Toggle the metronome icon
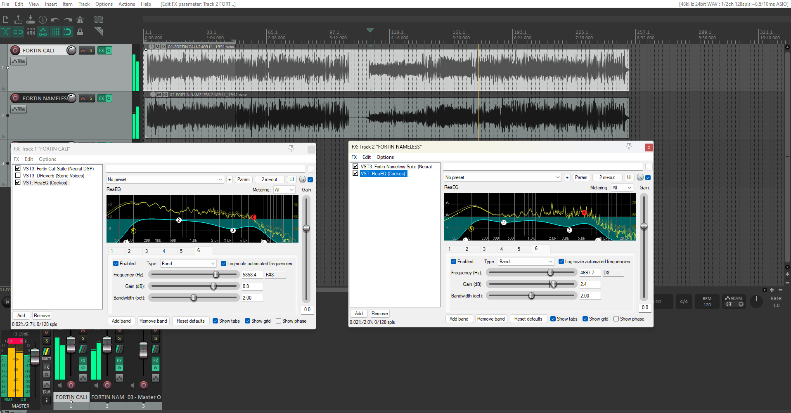Screen dimensions: 791x413 point(80,19)
